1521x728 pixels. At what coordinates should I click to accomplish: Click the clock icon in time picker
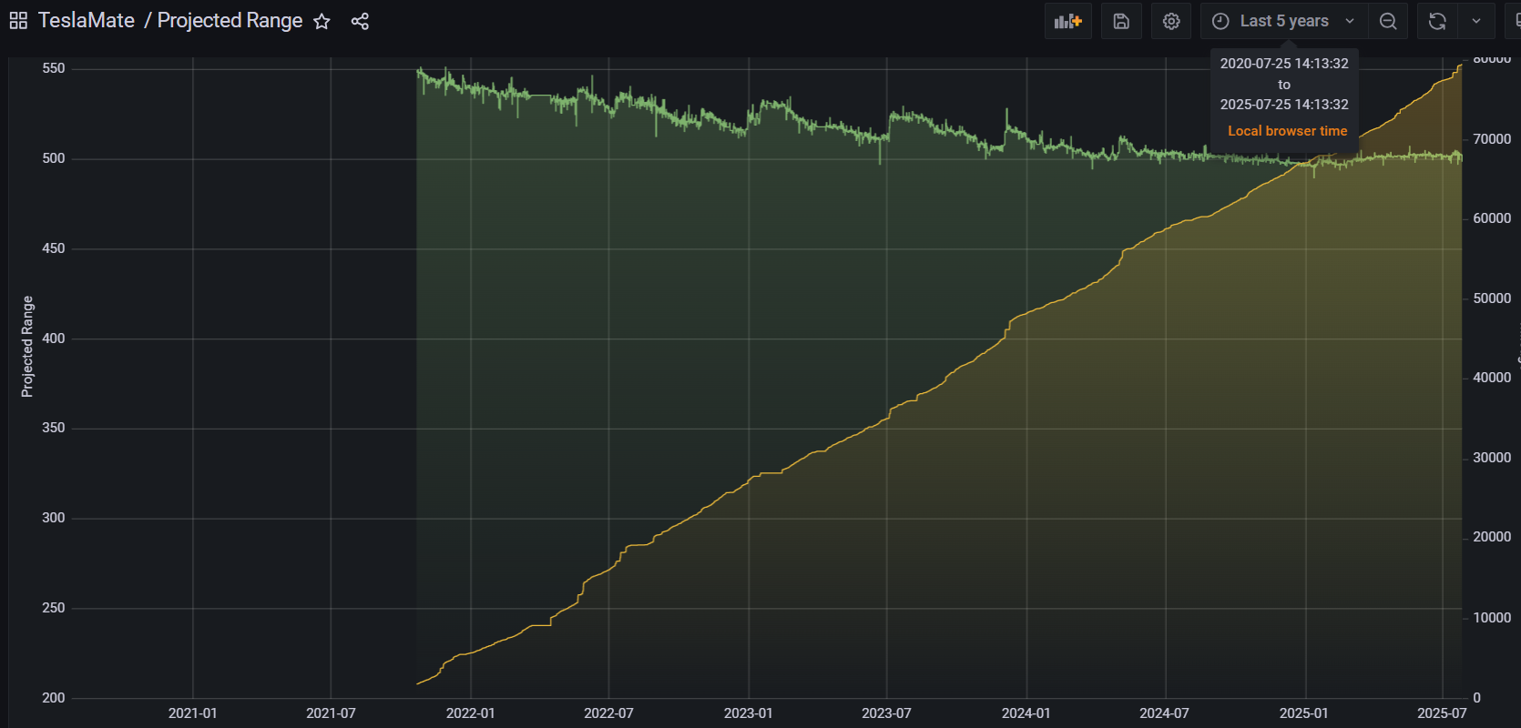1220,21
